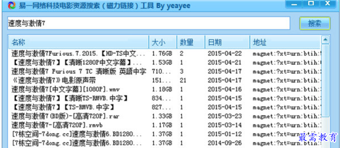Sort by the 数量 column header
The height and width of the screenshot is (148, 340).
coord(191,42)
